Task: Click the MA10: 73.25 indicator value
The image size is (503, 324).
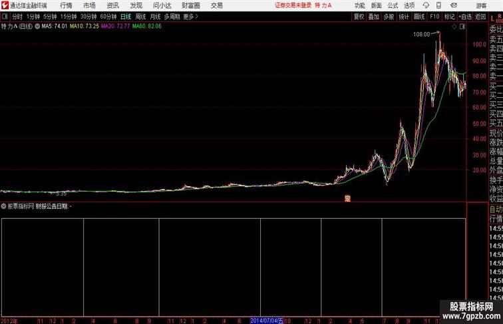Action: coord(84,27)
